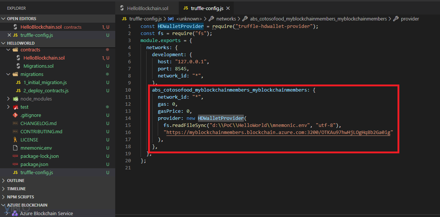440x217 pixels.
Task: Click the LICENSE file key icon
Action: pyautogui.click(x=15, y=140)
